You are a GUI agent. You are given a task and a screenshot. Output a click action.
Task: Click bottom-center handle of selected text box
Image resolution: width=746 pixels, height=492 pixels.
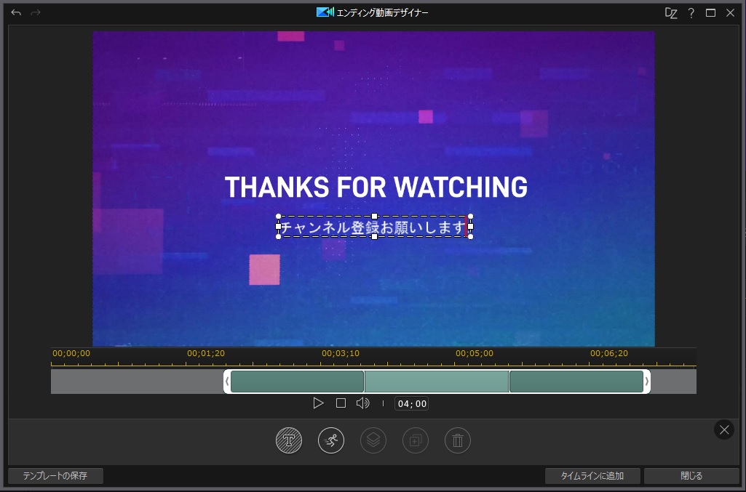(374, 236)
